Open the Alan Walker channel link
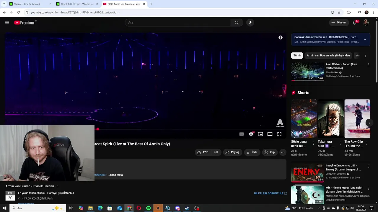The width and height of the screenshot is (378, 212). [332, 72]
